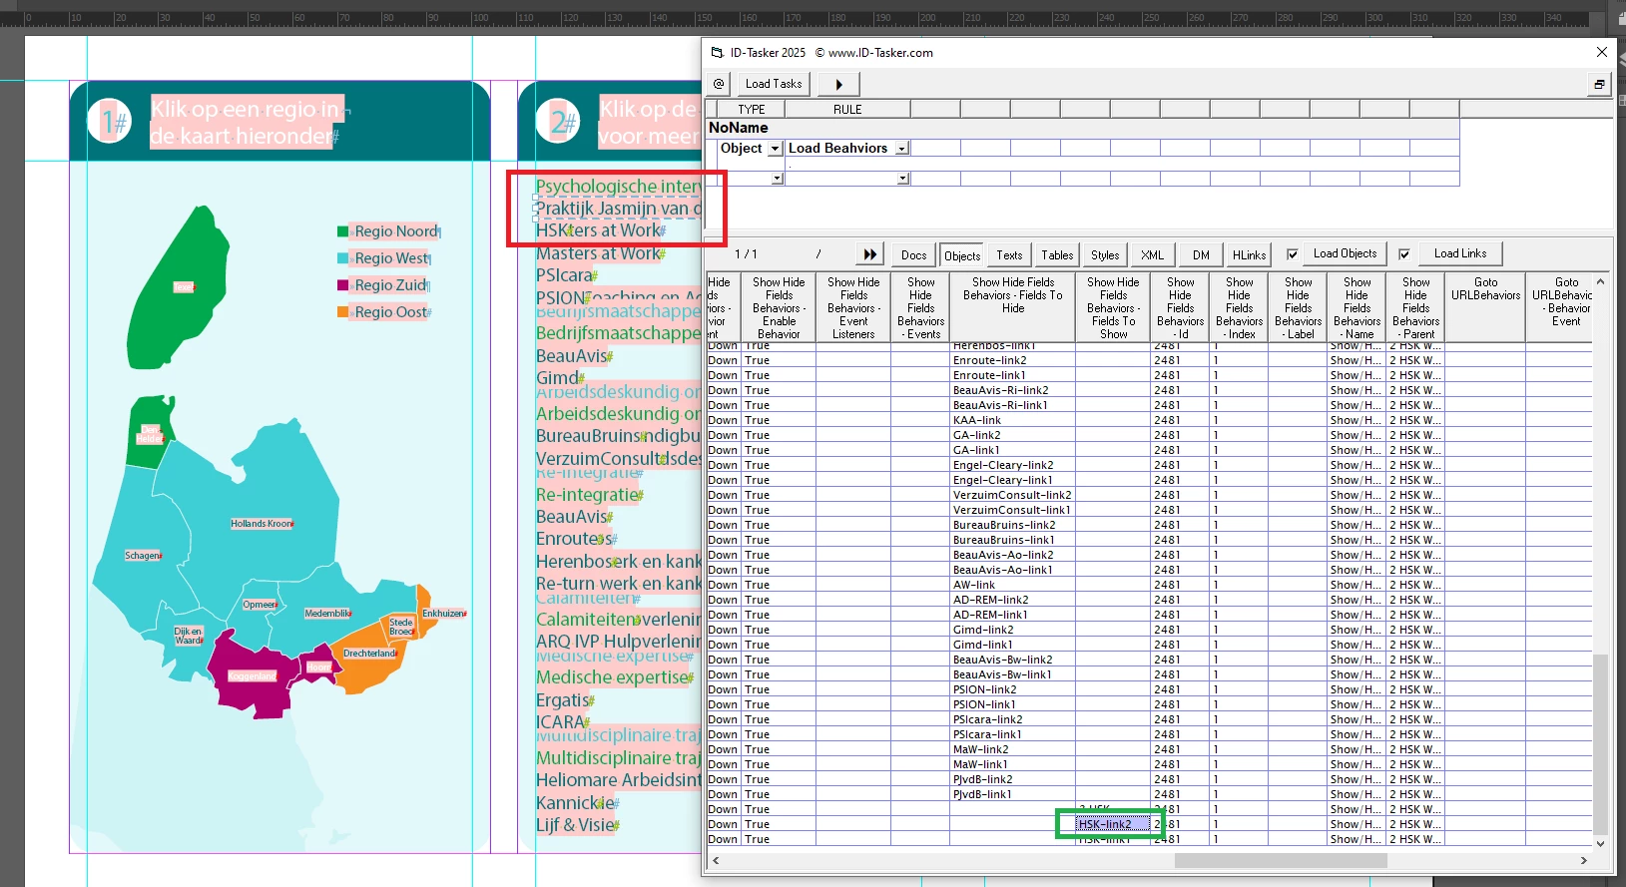
Task: Click 'Ergatis' text in document
Action: click(563, 700)
